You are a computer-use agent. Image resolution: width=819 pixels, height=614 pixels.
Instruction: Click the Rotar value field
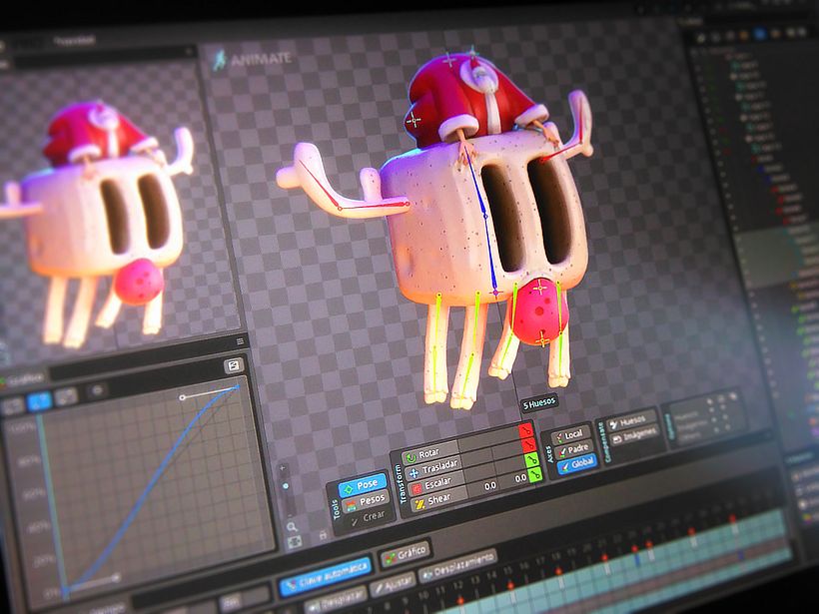pos(487,441)
